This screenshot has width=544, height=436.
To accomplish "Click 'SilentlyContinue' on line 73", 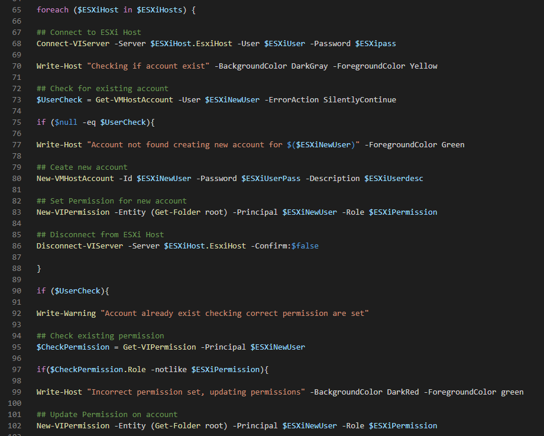I will pos(360,100).
